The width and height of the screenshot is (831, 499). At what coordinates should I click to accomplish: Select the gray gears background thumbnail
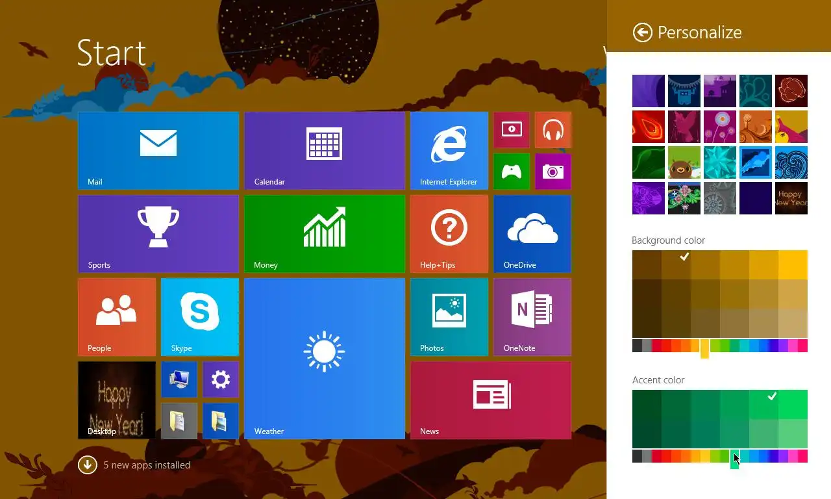720,198
